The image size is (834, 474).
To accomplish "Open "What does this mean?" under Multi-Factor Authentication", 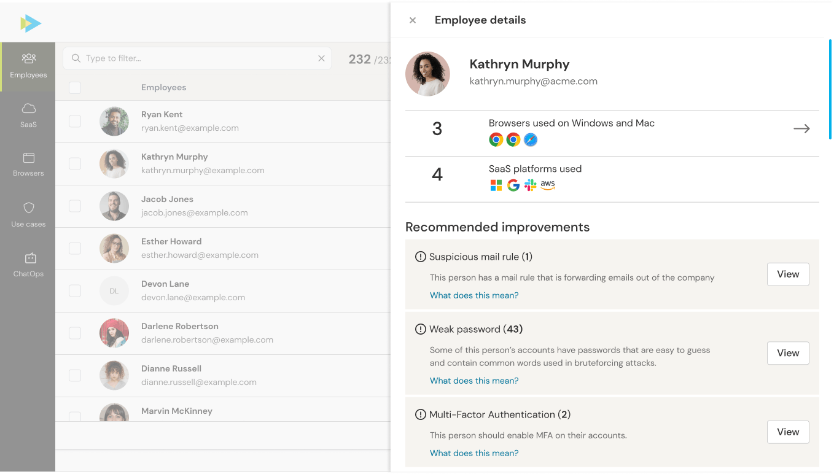I will (474, 453).
